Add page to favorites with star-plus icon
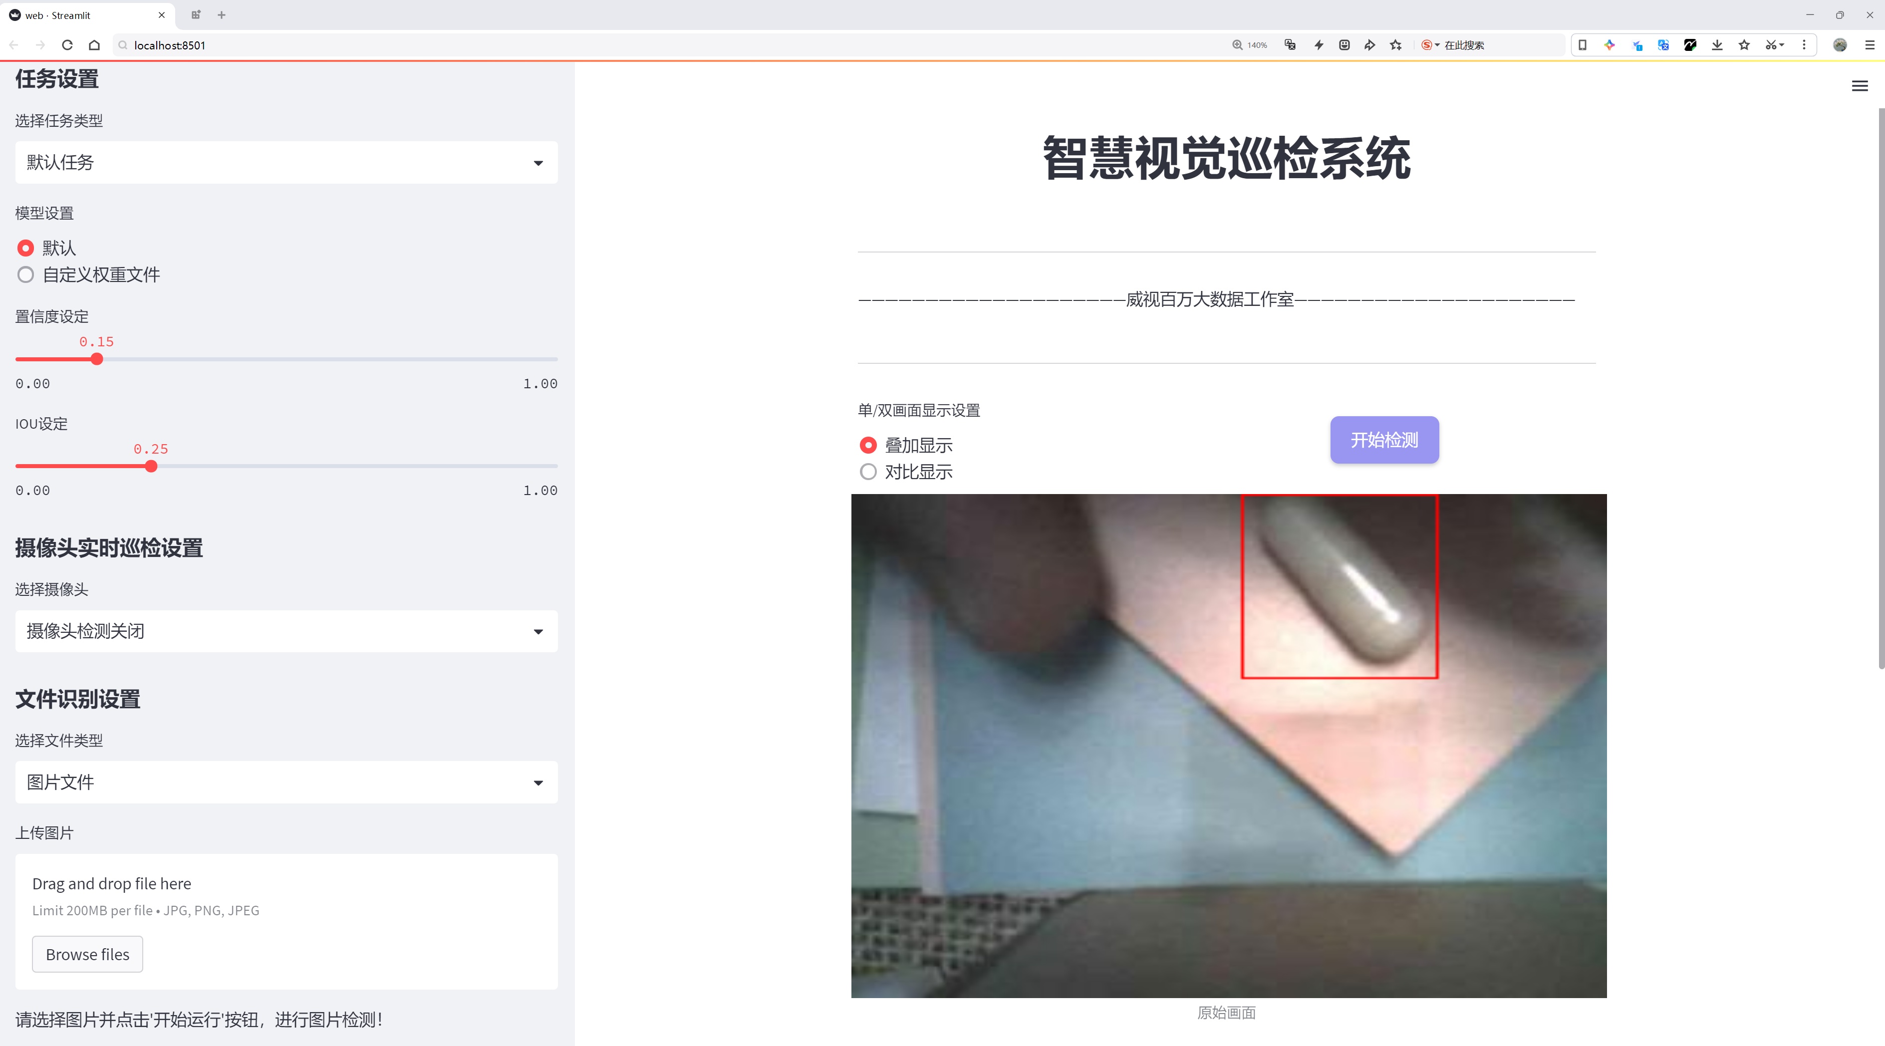This screenshot has height=1046, width=1885. coord(1396,44)
